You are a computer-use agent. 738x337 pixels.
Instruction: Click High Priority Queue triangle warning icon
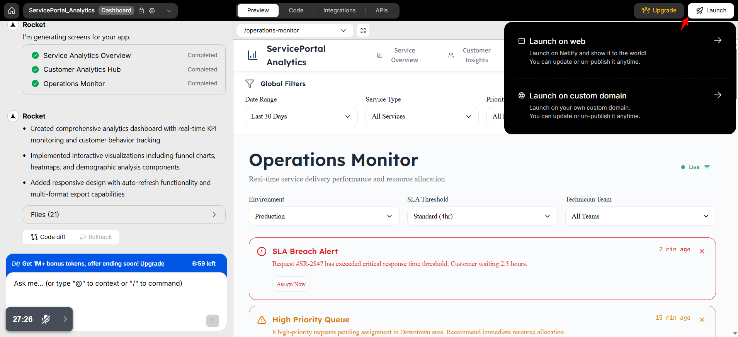[262, 320]
